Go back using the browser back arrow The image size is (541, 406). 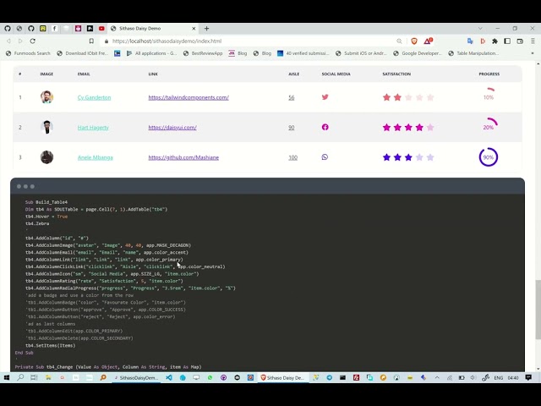point(8,41)
